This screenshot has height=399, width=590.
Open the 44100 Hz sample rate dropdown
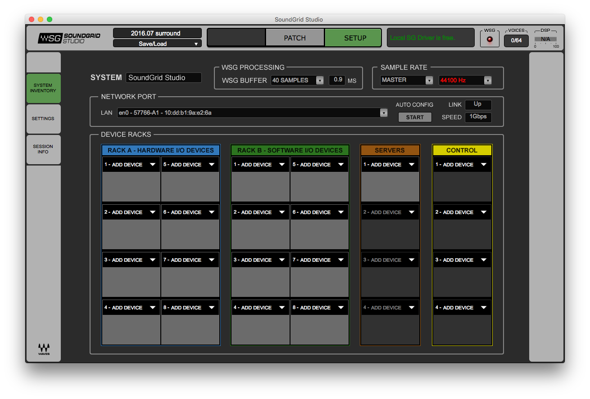465,81
